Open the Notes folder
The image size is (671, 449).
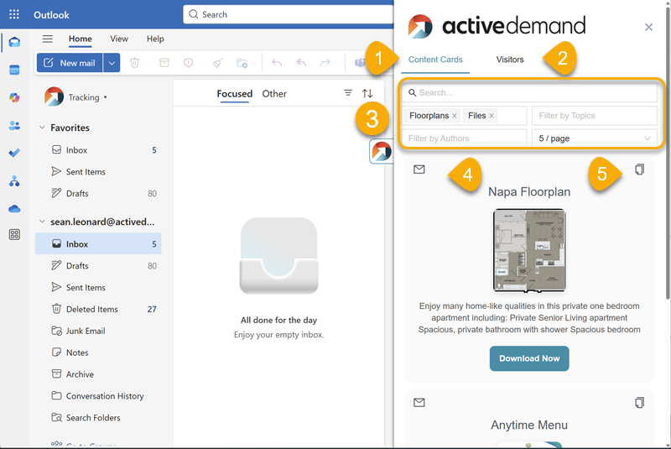pyautogui.click(x=98, y=352)
